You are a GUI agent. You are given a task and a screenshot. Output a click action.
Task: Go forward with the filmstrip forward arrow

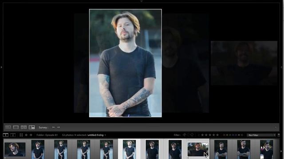pos(31,135)
